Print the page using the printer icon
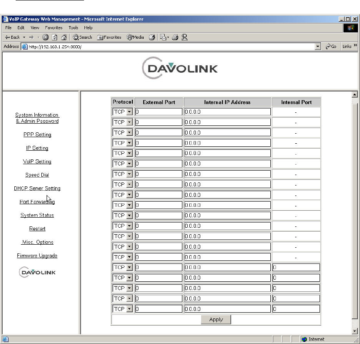The height and width of the screenshot is (344, 360). (175, 37)
